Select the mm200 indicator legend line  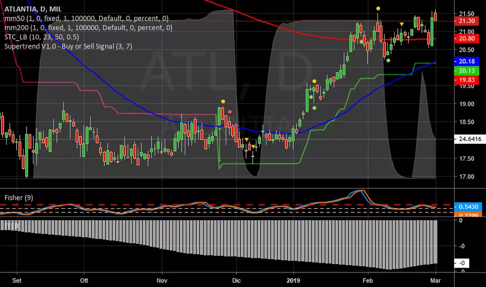pos(88,28)
